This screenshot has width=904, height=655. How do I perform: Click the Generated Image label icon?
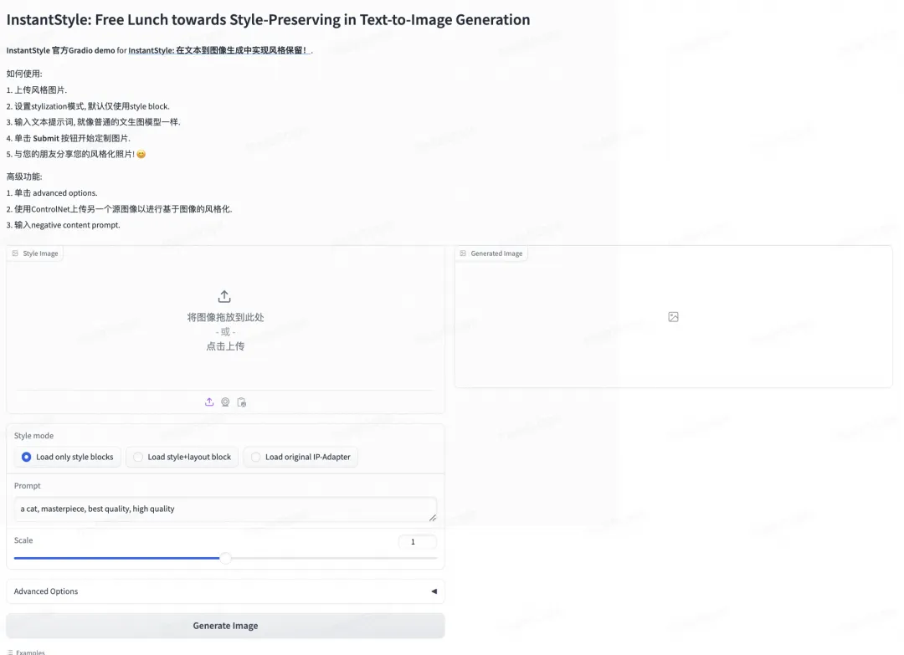[x=463, y=253]
